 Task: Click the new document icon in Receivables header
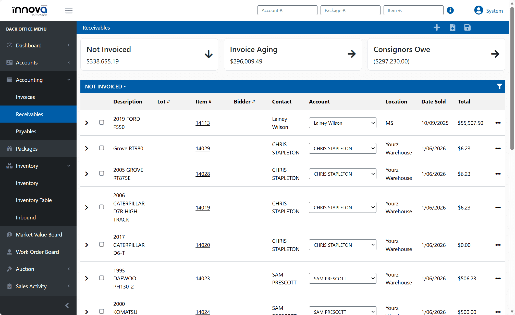point(452,28)
